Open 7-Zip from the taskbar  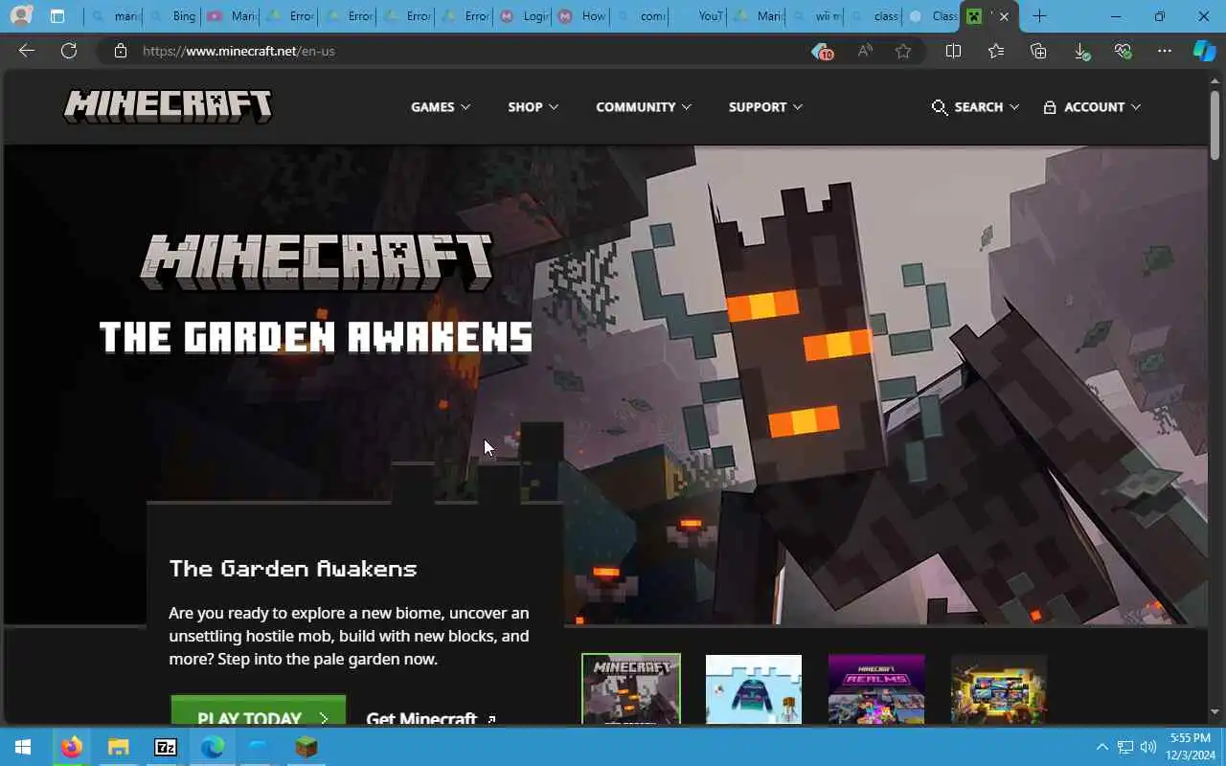pos(165,747)
